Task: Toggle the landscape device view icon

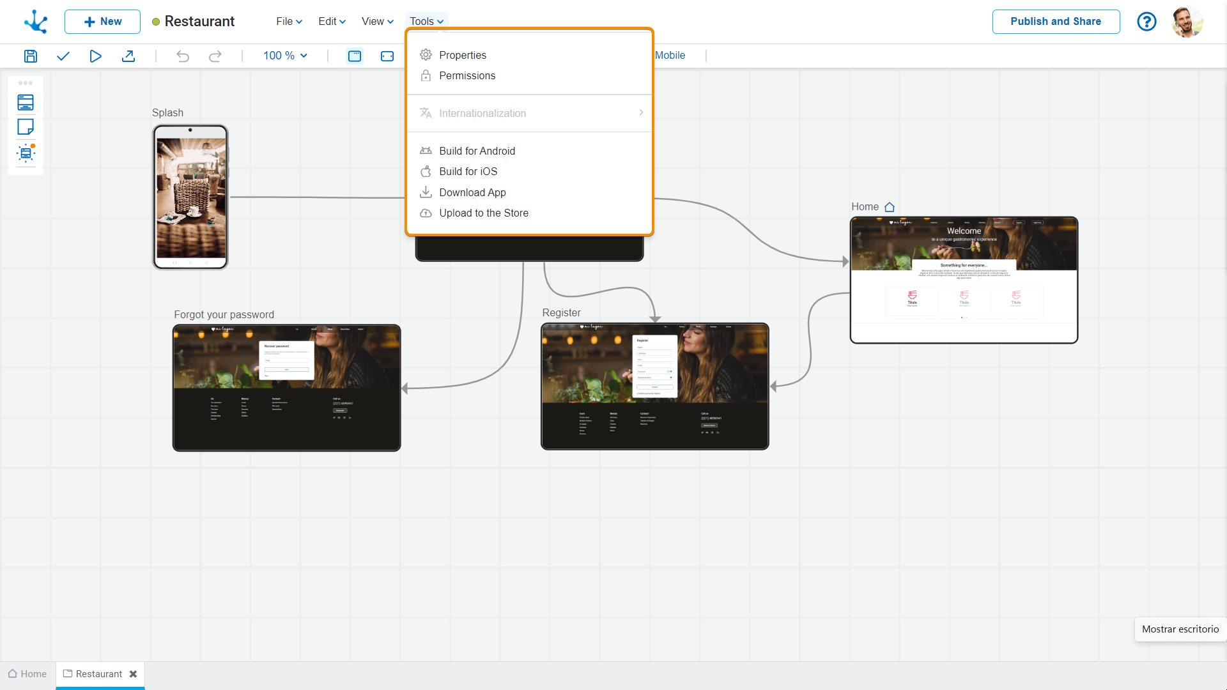Action: click(387, 56)
